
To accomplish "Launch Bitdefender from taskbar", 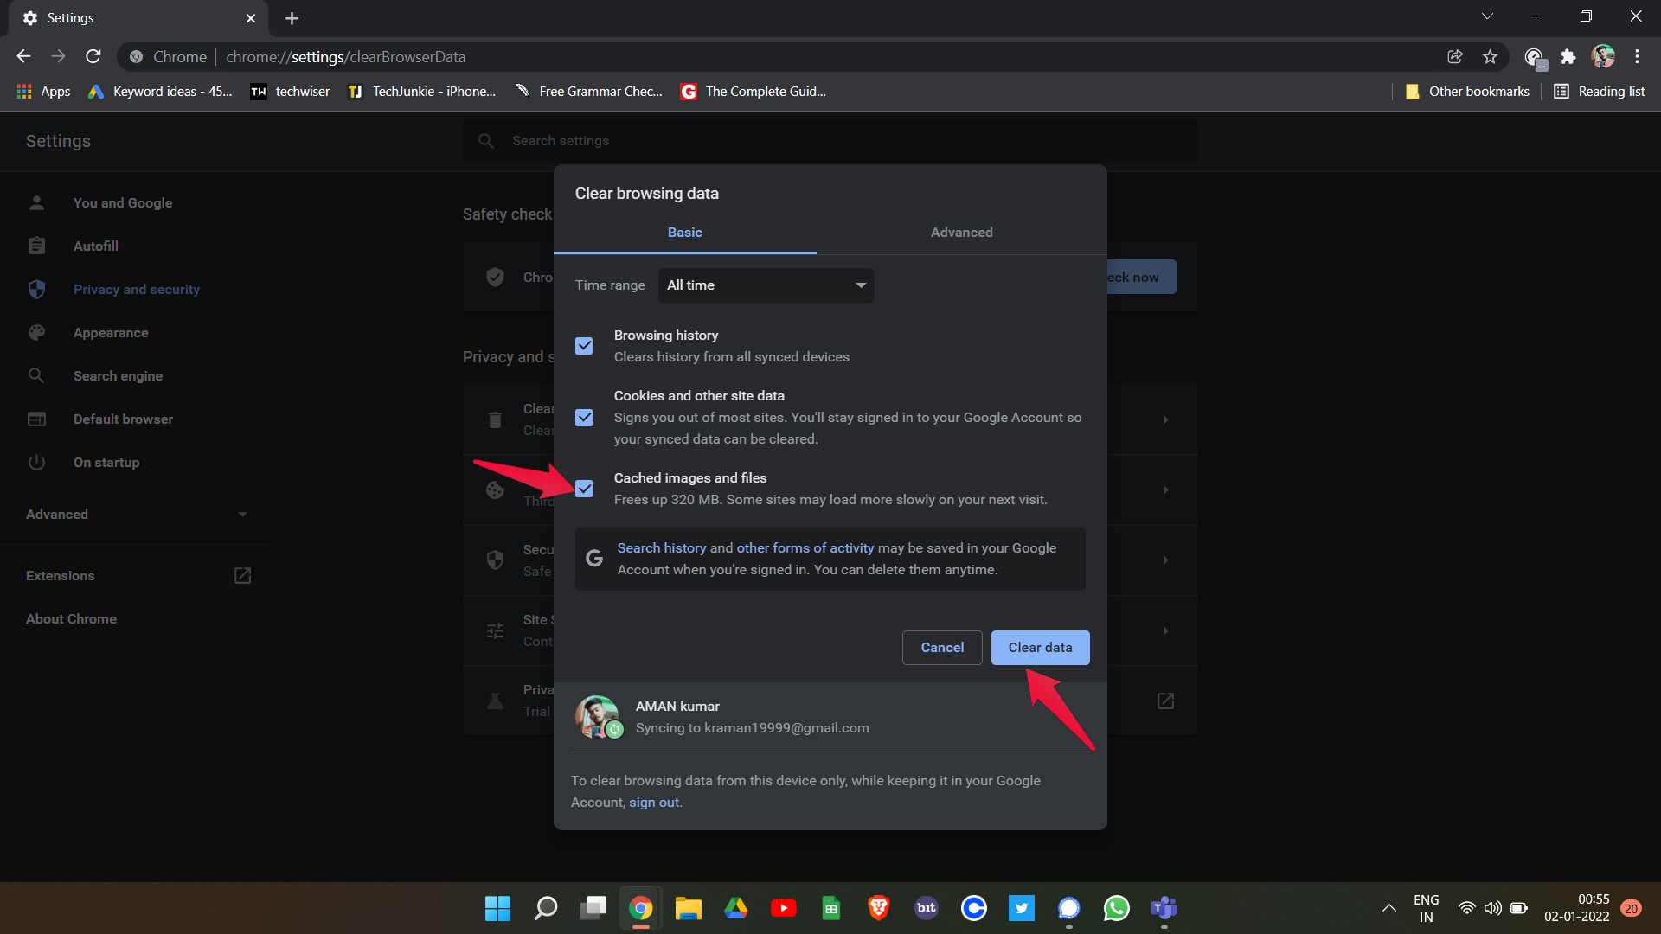I will tap(927, 908).
